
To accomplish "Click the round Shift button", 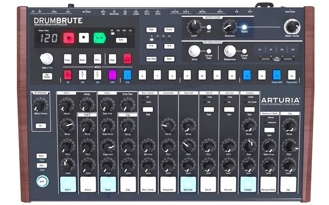I will 42,181.
